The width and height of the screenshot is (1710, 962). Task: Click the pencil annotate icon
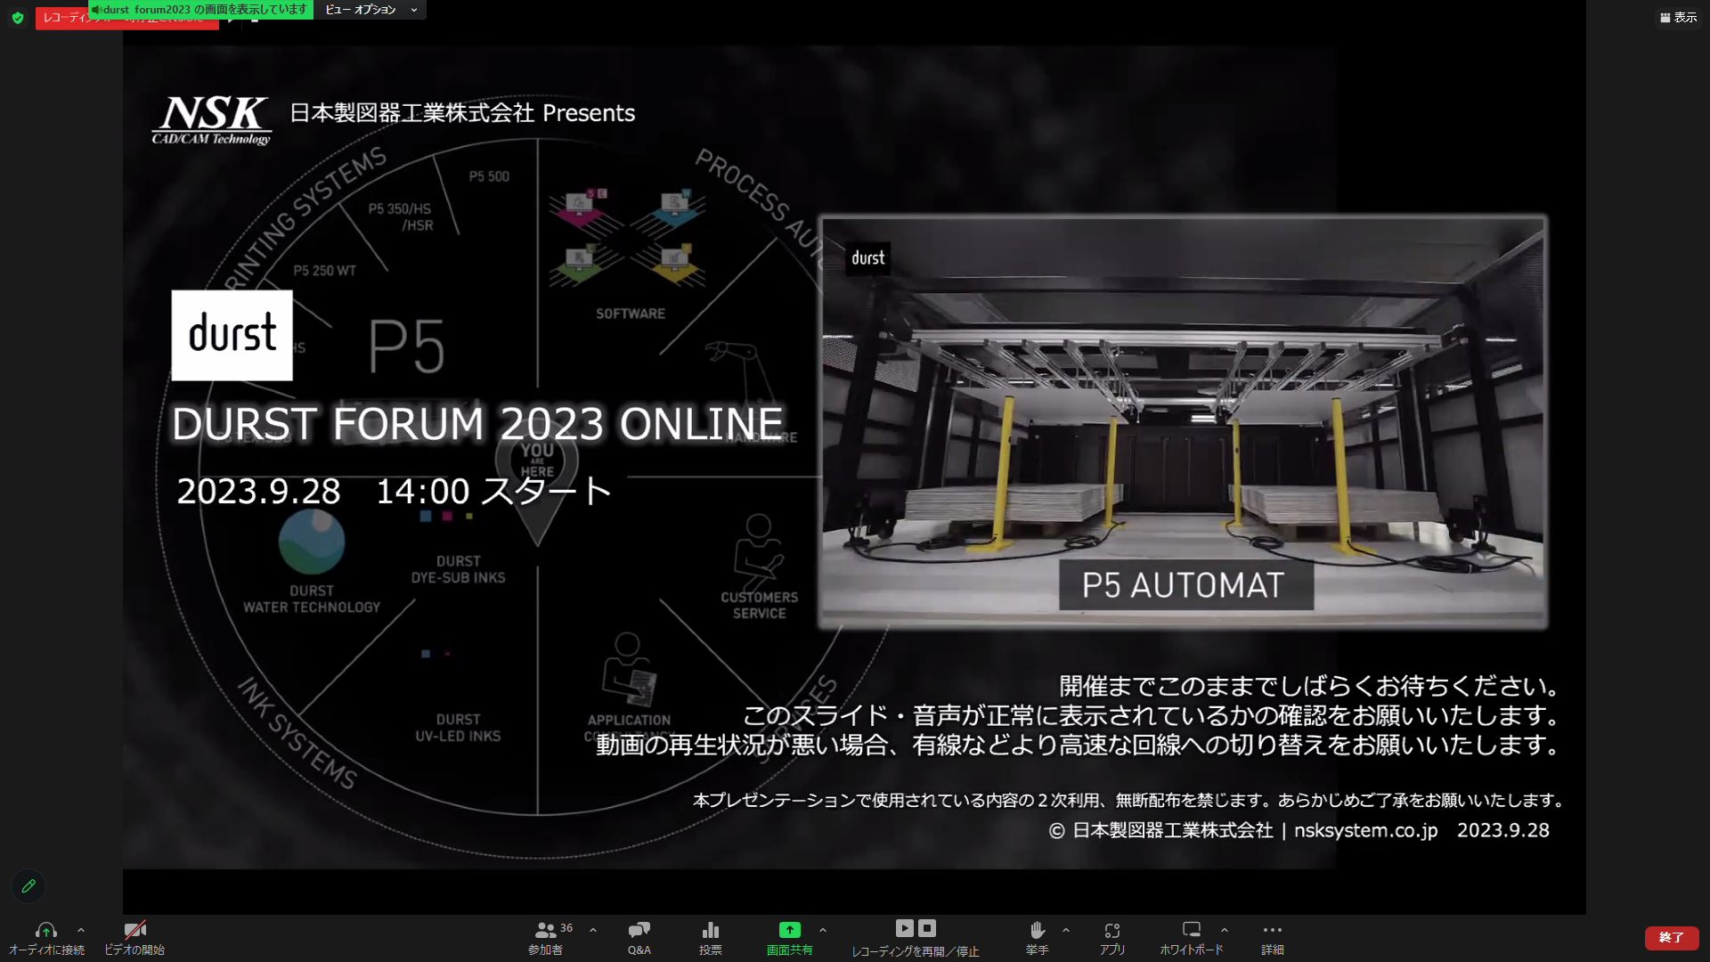click(x=28, y=885)
